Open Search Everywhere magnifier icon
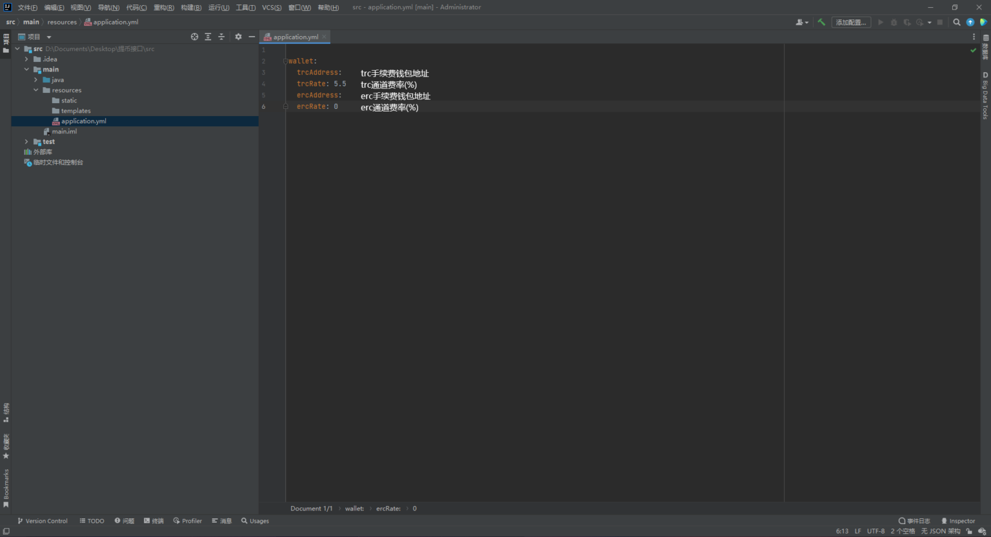Image resolution: width=991 pixels, height=537 pixels. tap(957, 22)
